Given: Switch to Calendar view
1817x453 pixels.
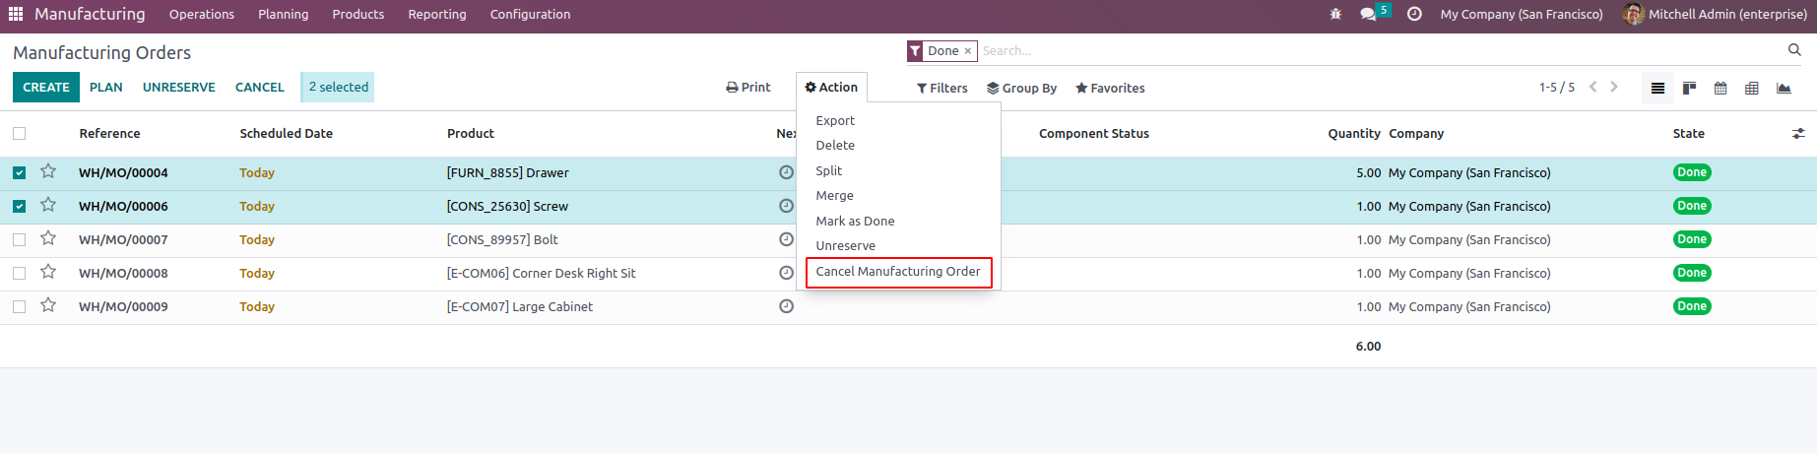Looking at the screenshot, I should click(1720, 89).
